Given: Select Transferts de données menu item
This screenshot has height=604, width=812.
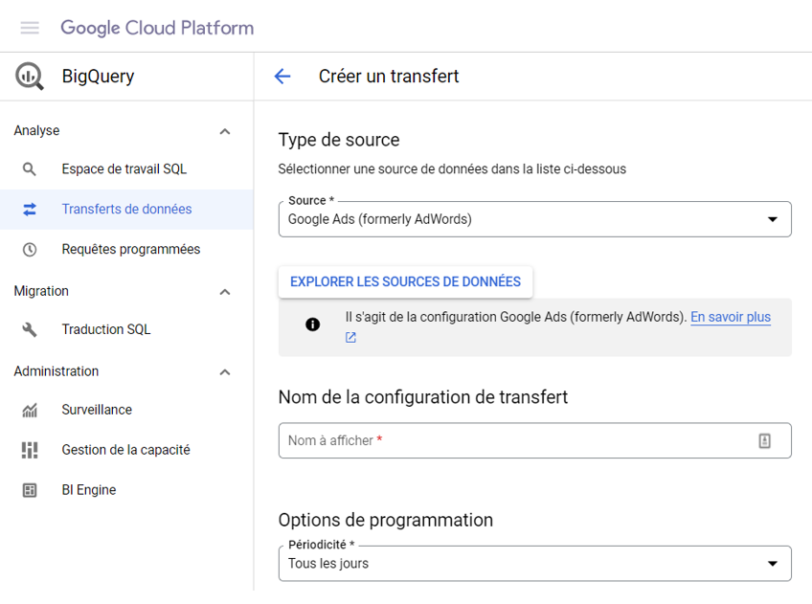Looking at the screenshot, I should click(x=126, y=209).
